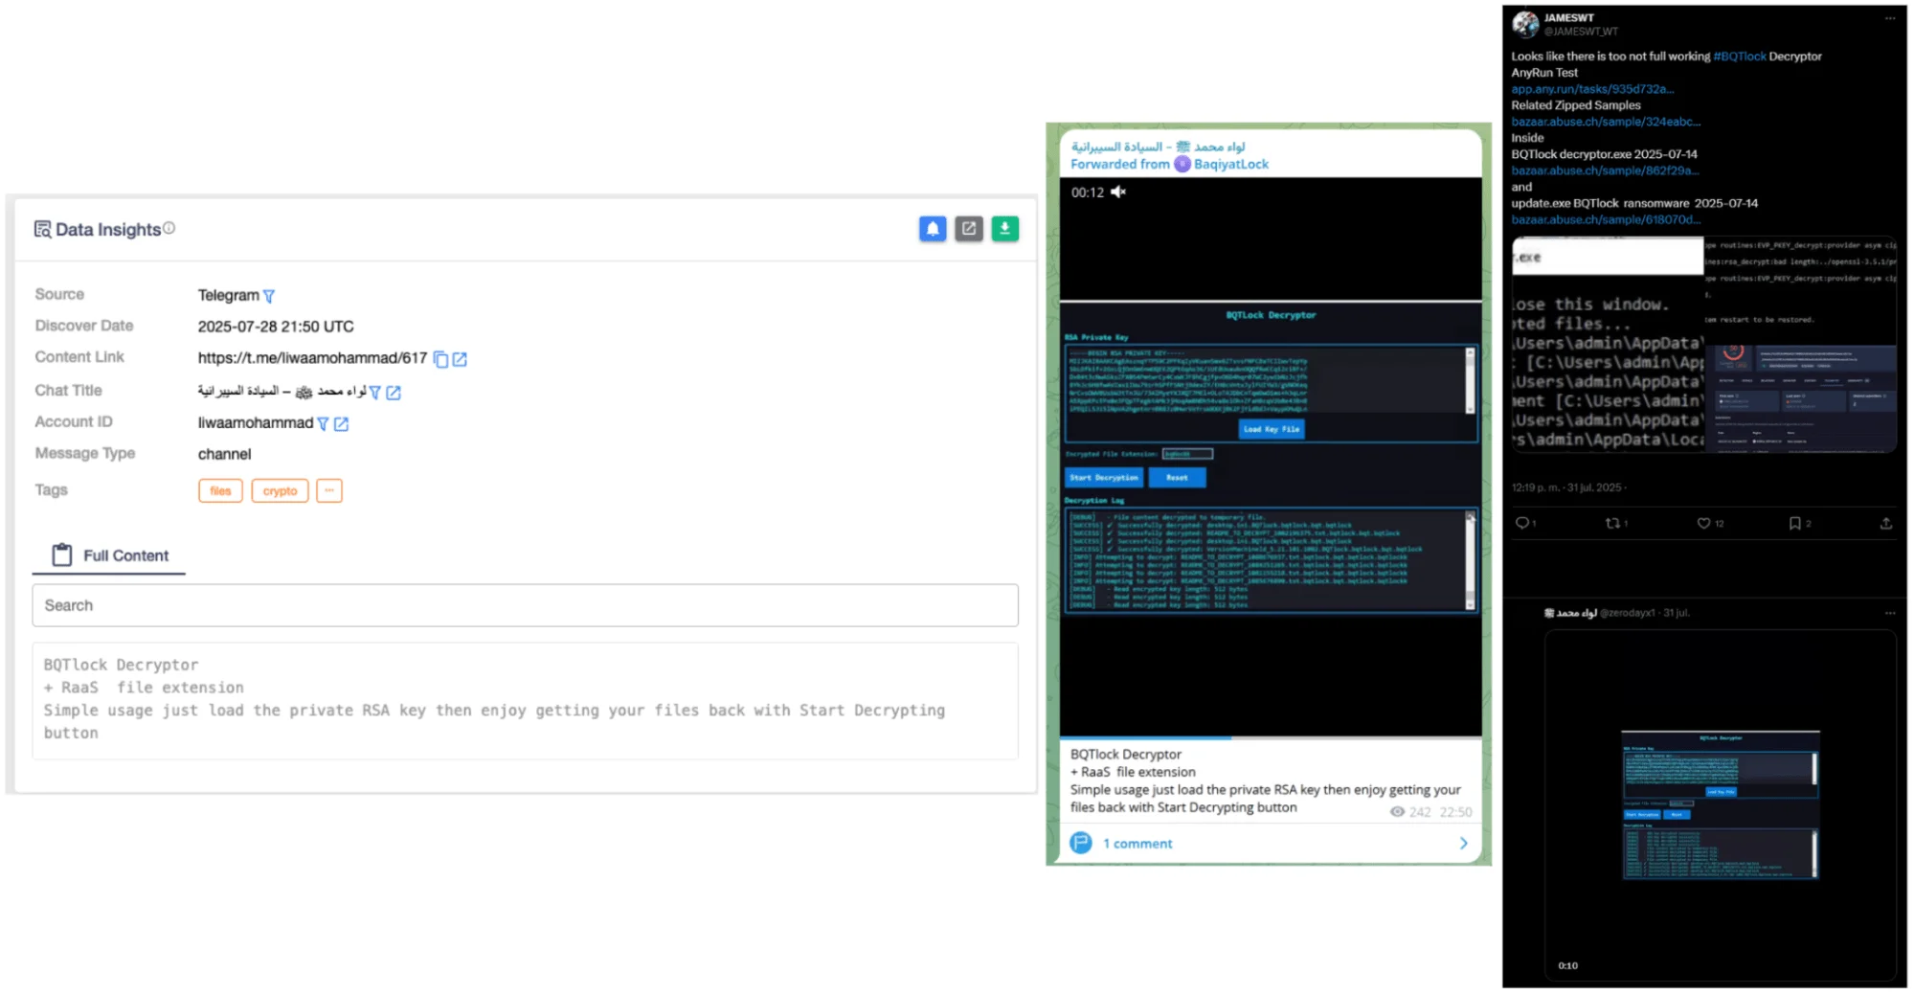Click the Decryption Log scrollbar in the video
This screenshot has height=995, width=1914.
pos(1470,559)
